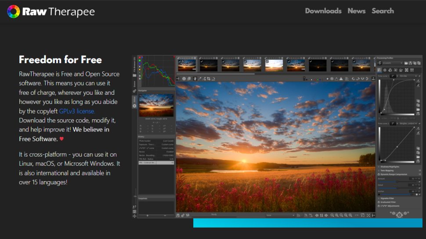Collapse right panel using bottom toggle
This screenshot has height=239, width=426.
(x=373, y=215)
